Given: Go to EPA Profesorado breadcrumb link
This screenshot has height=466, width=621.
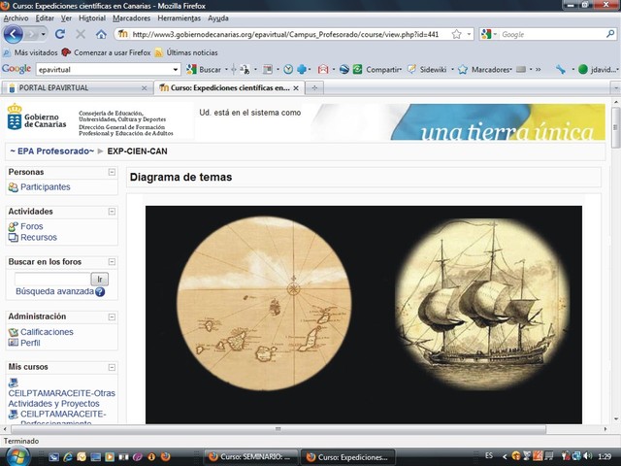Looking at the screenshot, I should tap(52, 151).
